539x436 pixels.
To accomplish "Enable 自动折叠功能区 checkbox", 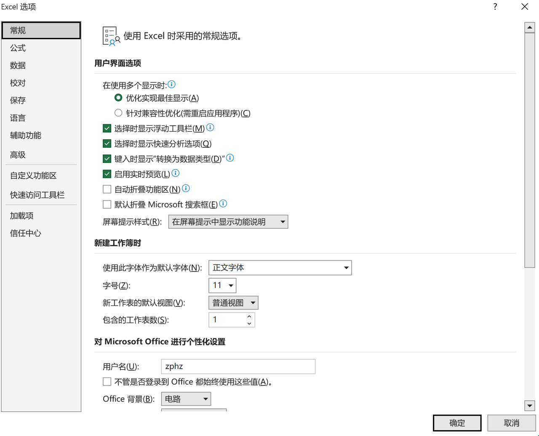I will [107, 189].
